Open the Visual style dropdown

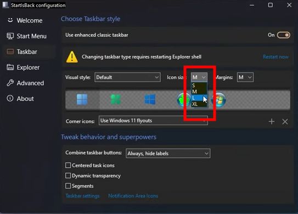click(x=127, y=77)
